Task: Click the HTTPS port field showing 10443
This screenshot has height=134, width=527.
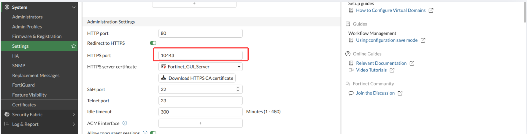Action: pyautogui.click(x=200, y=55)
